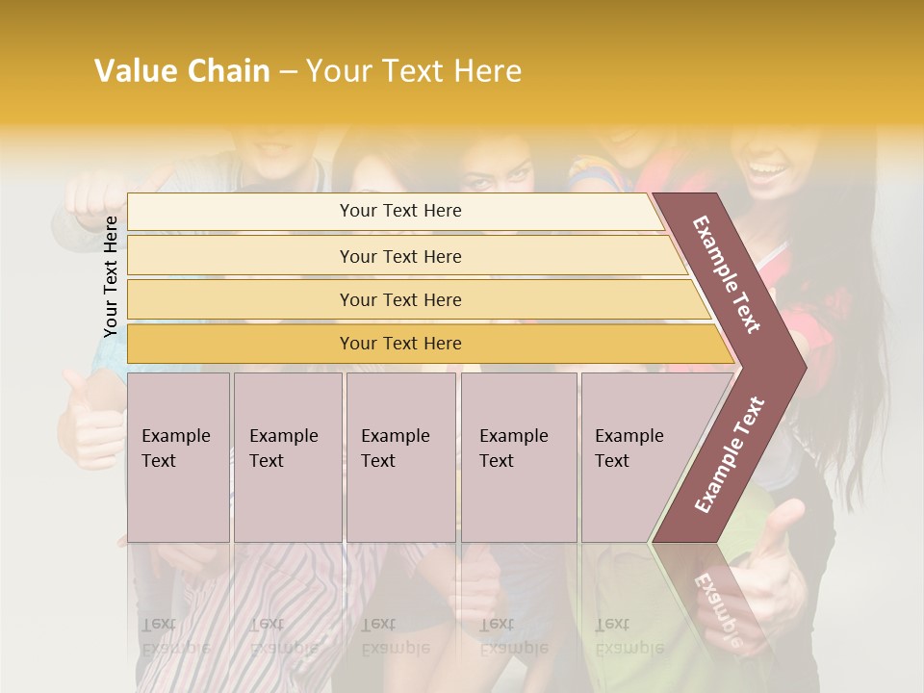Click the lower chevron arm "Example Text"
Screen dimensions: 924x693
[x=731, y=454]
